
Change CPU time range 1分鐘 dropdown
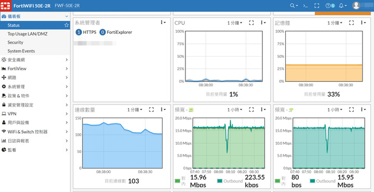235,23
